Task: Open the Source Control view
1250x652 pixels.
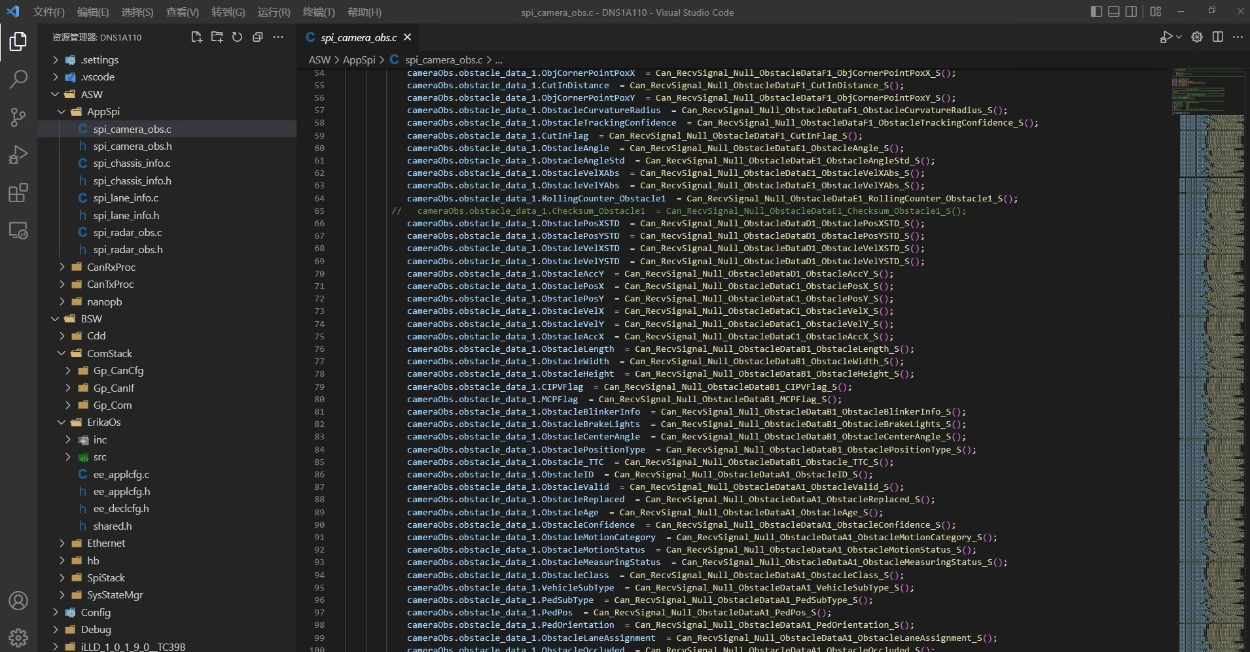Action: [18, 118]
